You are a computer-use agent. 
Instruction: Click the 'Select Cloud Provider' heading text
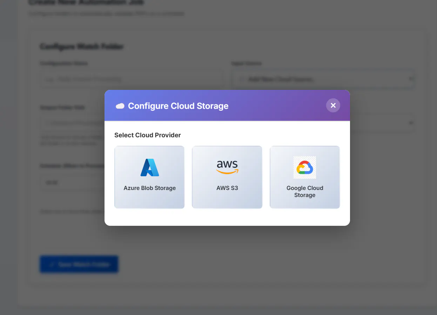coord(148,135)
